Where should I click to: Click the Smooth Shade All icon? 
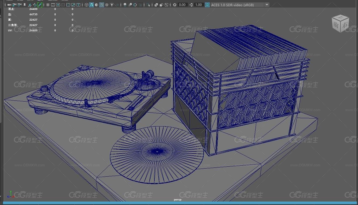tap(92, 5)
